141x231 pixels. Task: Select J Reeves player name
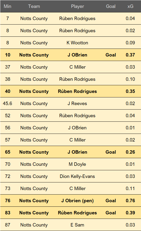point(77,103)
